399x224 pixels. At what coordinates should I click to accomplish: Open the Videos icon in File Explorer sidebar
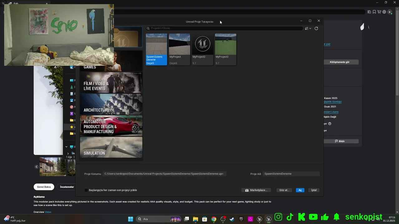point(72,114)
